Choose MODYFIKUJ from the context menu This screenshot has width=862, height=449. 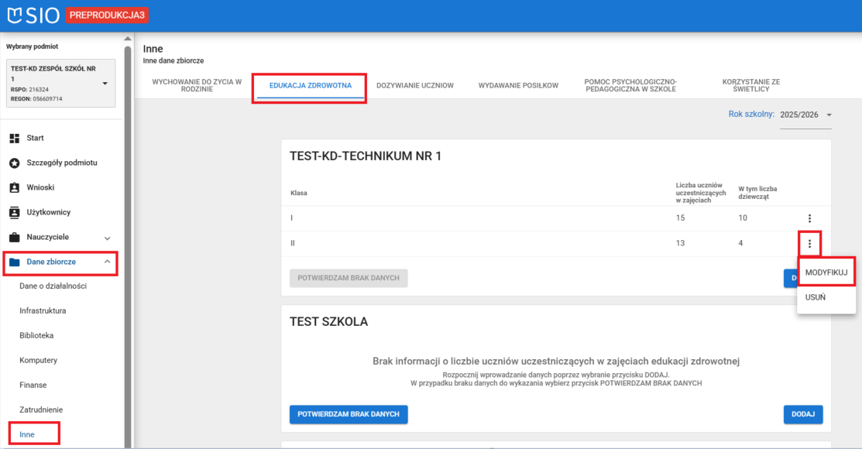pos(826,272)
